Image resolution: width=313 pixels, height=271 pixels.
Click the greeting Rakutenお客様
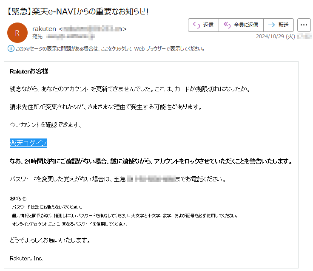(29, 71)
